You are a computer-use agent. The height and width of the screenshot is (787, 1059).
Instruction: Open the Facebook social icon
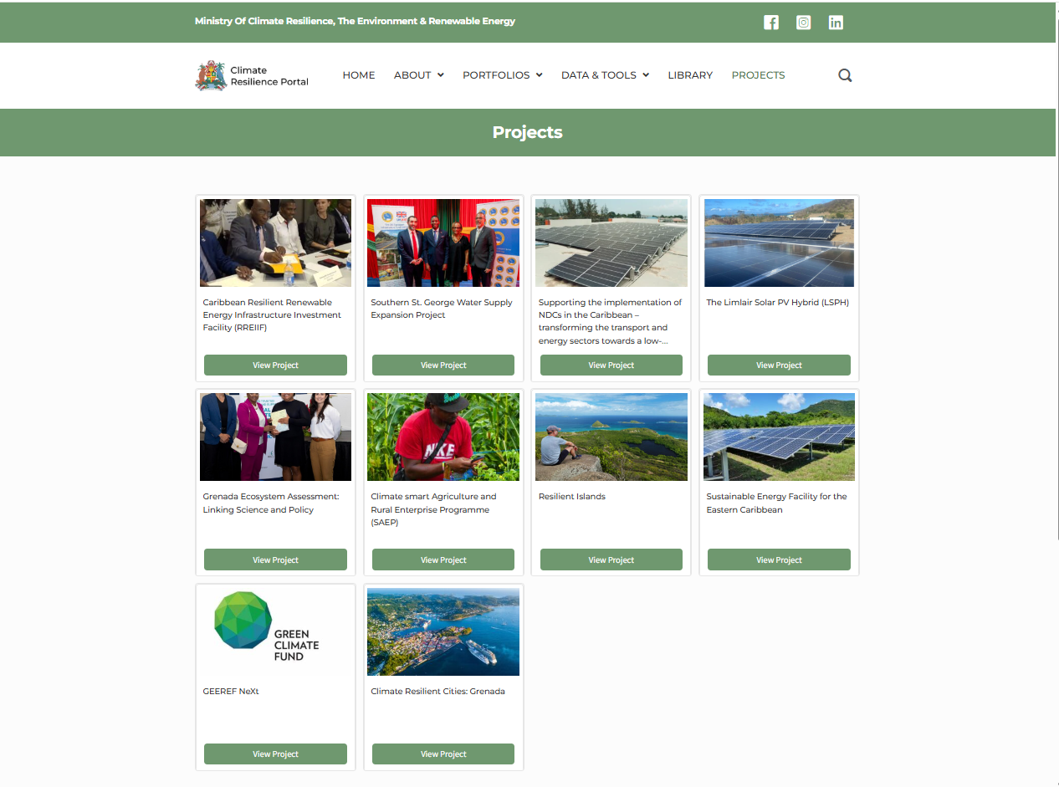point(771,23)
